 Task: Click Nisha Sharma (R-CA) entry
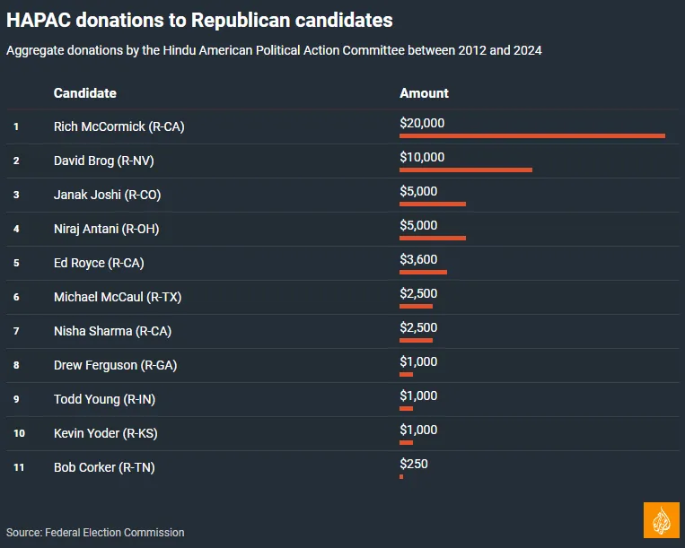coord(112,332)
